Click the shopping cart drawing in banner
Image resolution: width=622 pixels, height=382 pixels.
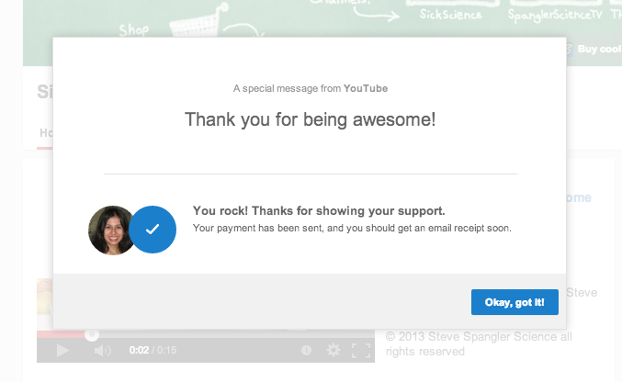(x=198, y=22)
